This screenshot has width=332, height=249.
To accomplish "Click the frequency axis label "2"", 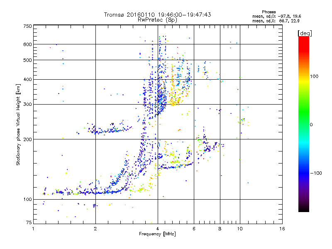I will [95, 229].
